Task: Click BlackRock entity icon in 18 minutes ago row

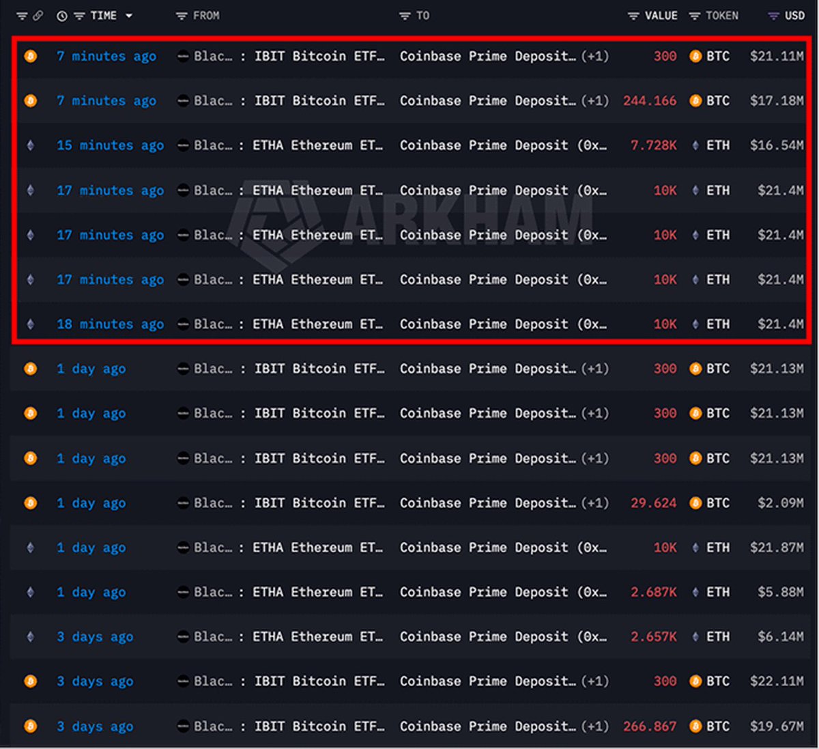Action: coord(184,324)
